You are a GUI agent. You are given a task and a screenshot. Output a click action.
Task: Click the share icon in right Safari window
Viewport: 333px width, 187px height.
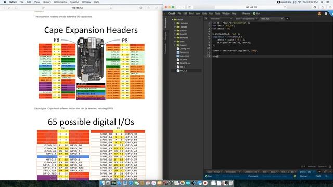point(323,7)
